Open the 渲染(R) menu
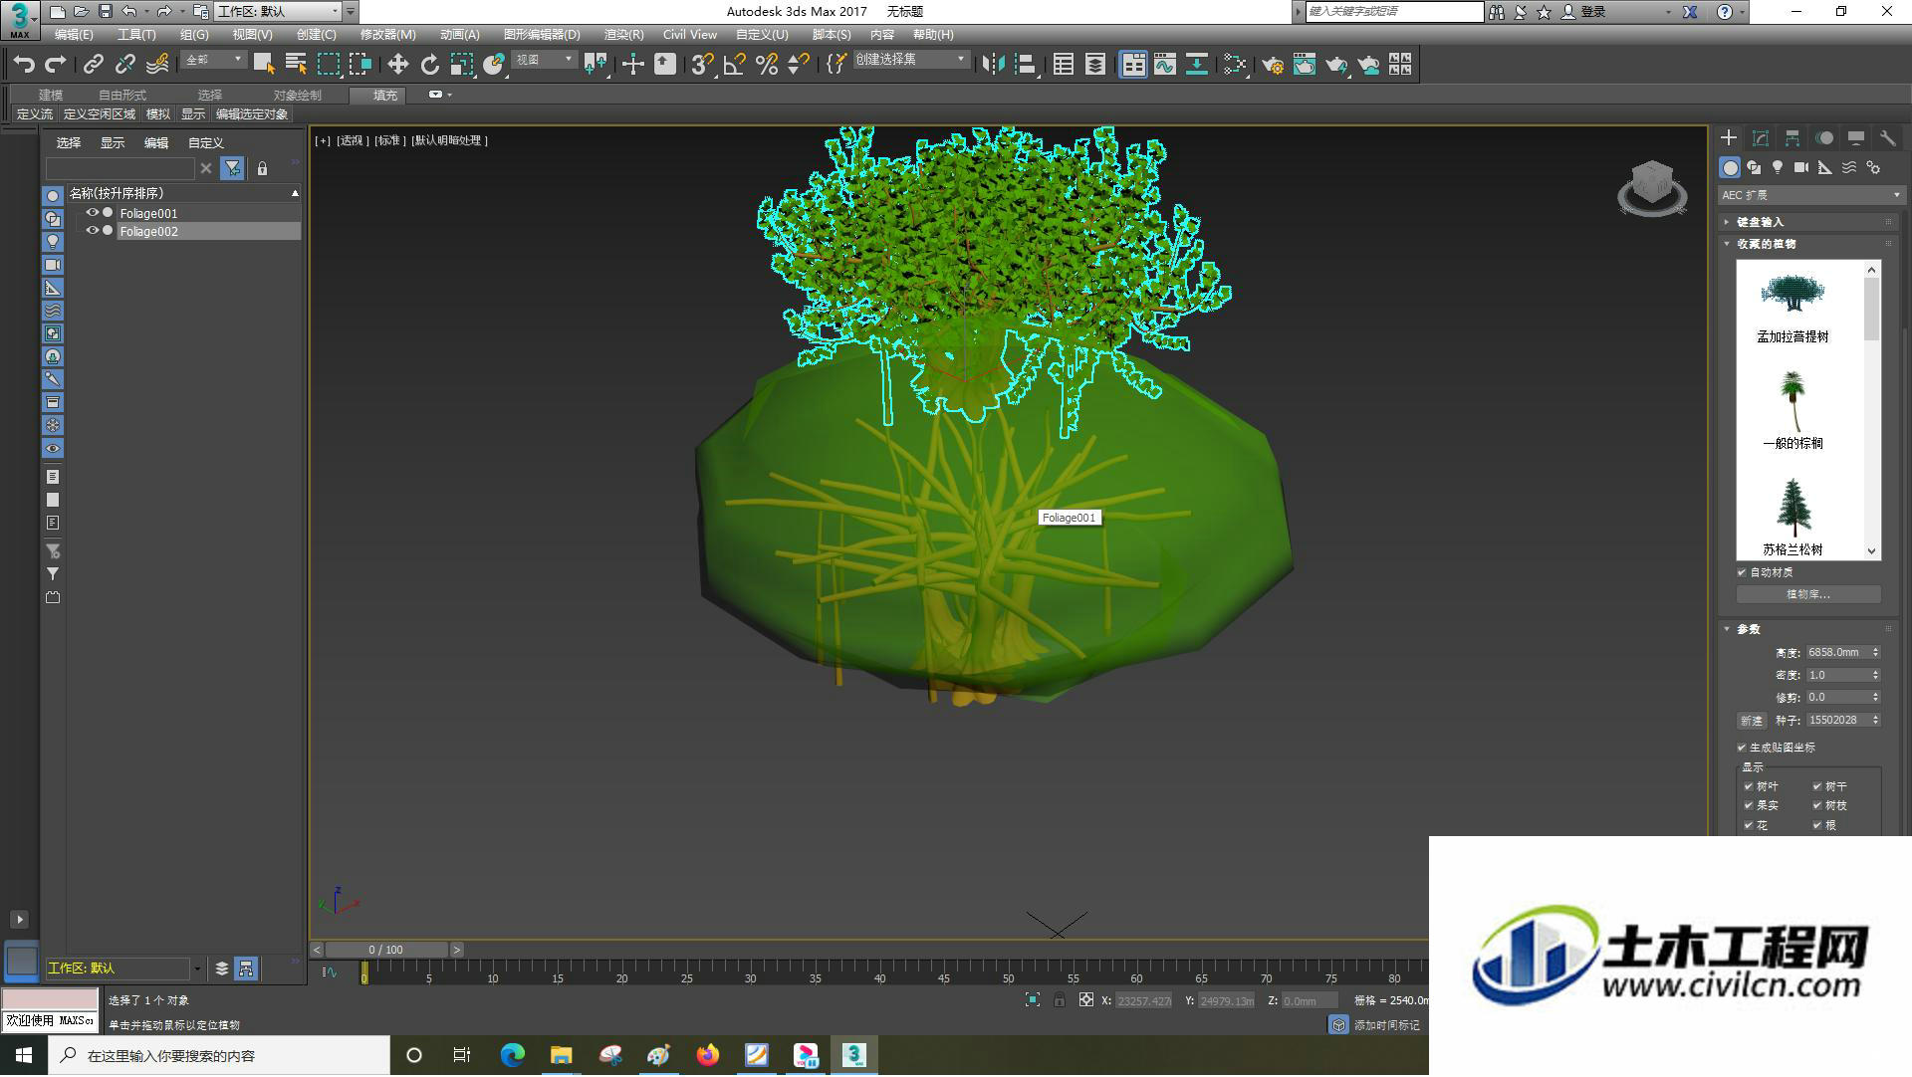 [x=623, y=35]
